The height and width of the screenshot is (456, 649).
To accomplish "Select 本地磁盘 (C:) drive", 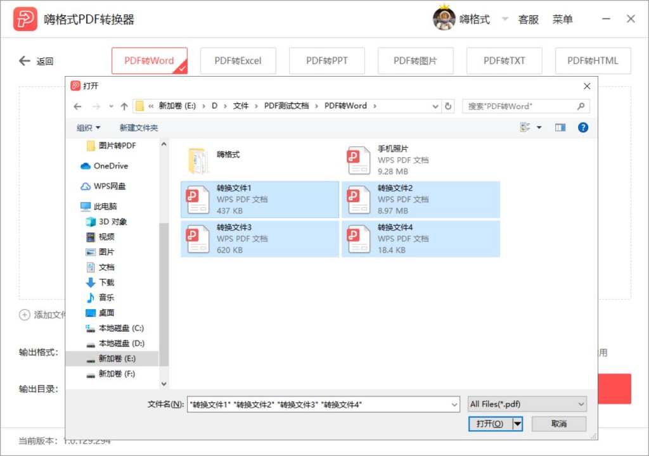I will click(115, 328).
